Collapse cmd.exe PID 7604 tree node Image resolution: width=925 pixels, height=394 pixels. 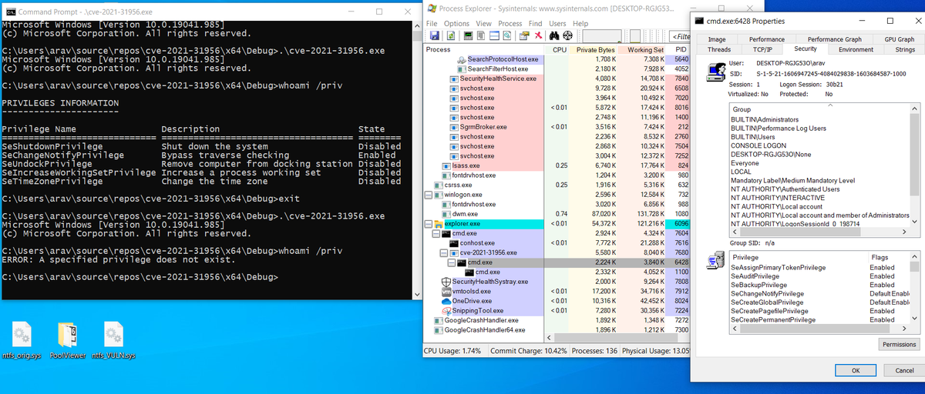(x=436, y=233)
